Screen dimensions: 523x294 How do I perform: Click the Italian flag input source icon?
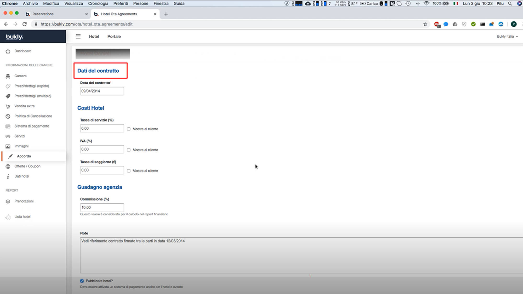(456, 3)
